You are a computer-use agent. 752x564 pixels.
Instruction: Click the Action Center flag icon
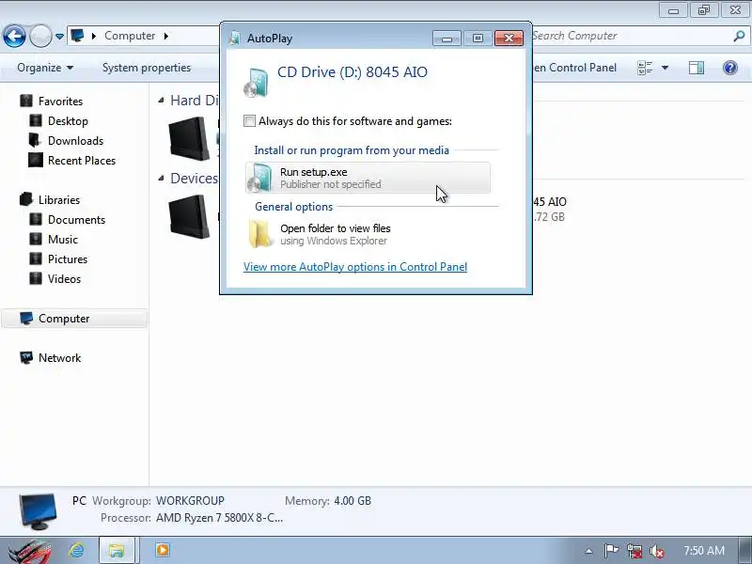(x=611, y=551)
